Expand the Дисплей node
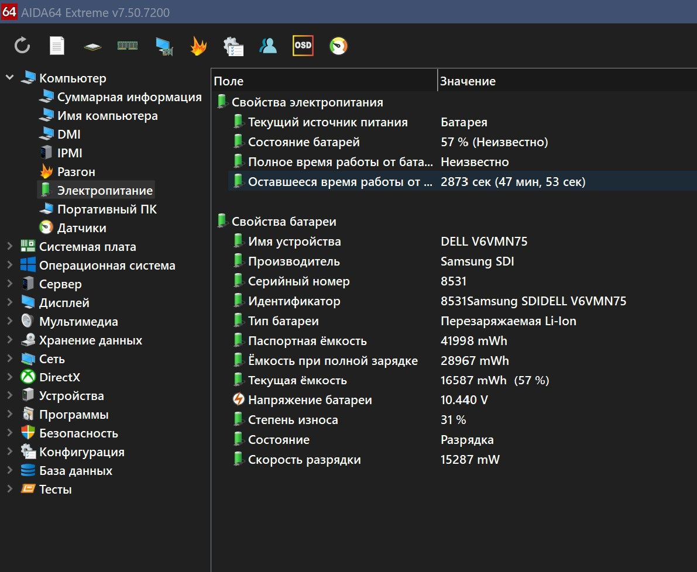This screenshot has height=572, width=697. pos(9,302)
